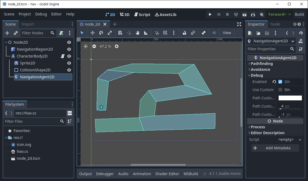This screenshot has width=308, height=181.
Task: Zoom in with the plus button
Action: (x=117, y=46)
